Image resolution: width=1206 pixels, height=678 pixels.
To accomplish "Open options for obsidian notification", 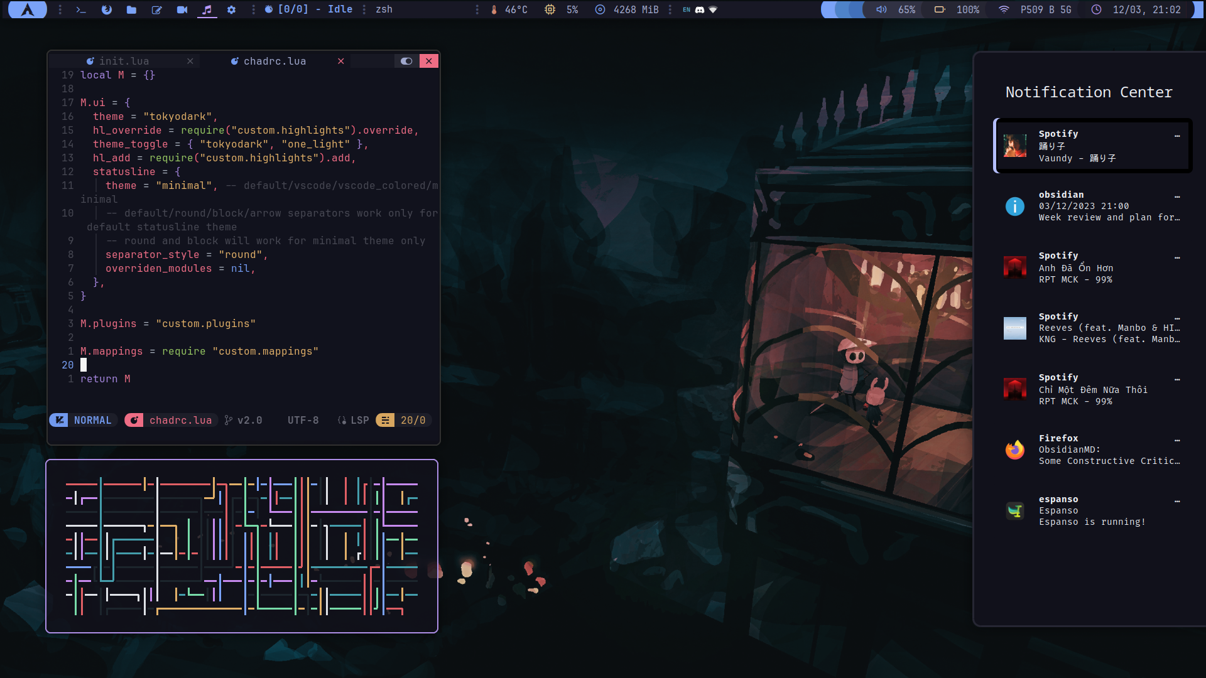I will (1177, 196).
